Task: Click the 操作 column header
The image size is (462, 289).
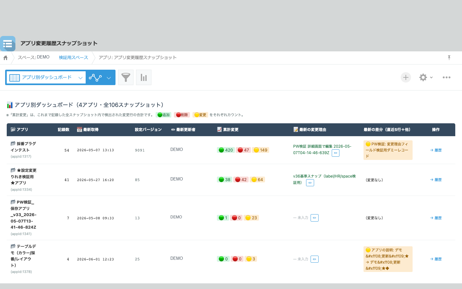Action: pos(436,130)
